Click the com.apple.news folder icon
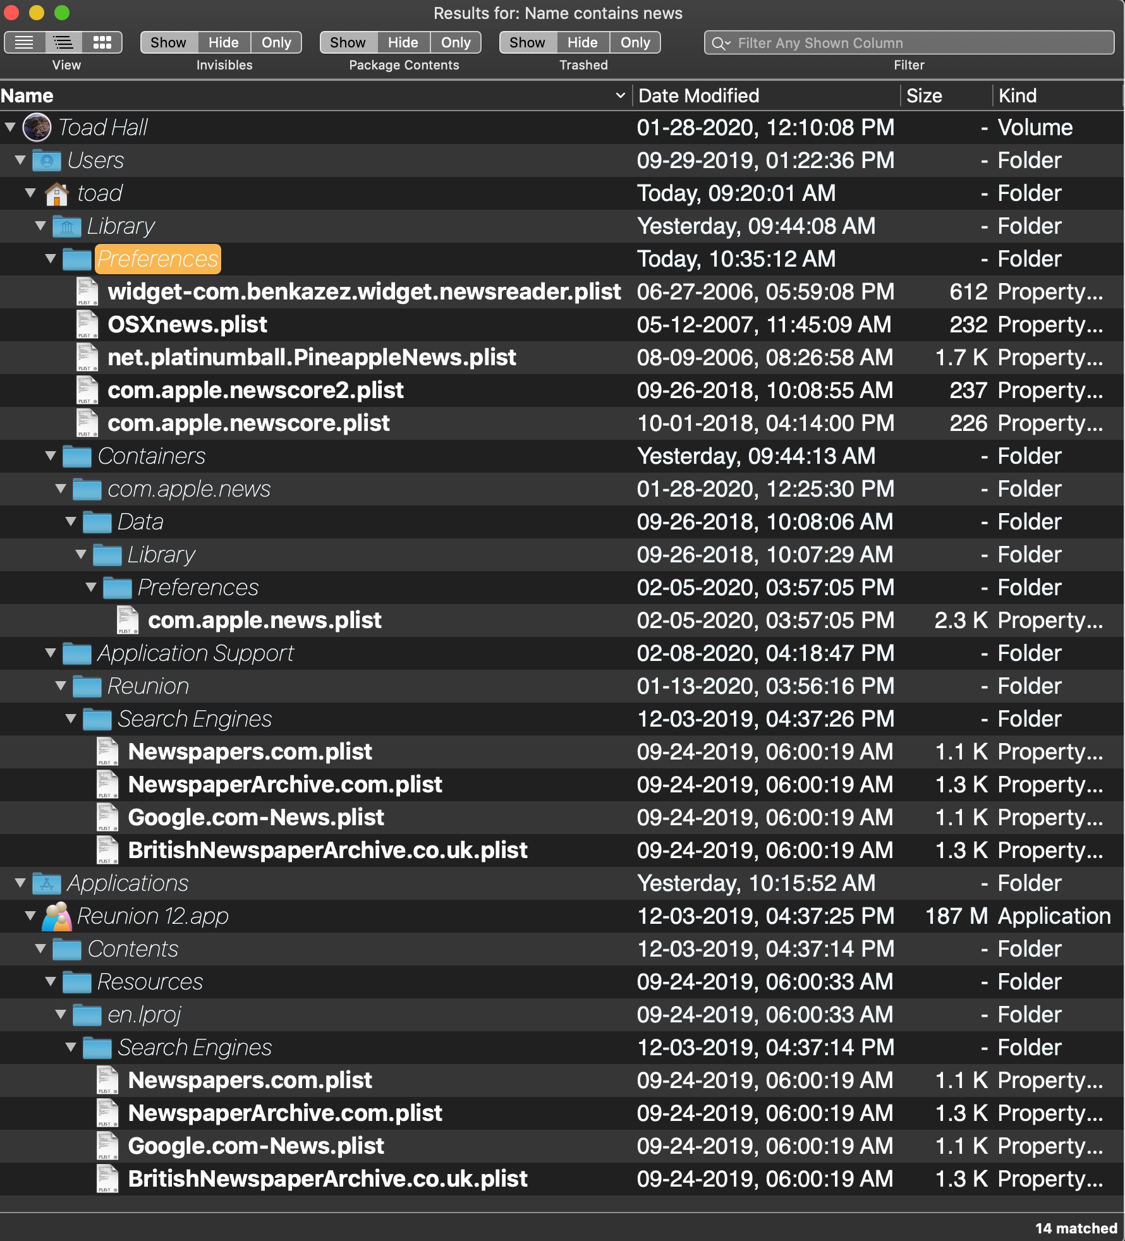This screenshot has height=1241, width=1125. click(x=87, y=489)
